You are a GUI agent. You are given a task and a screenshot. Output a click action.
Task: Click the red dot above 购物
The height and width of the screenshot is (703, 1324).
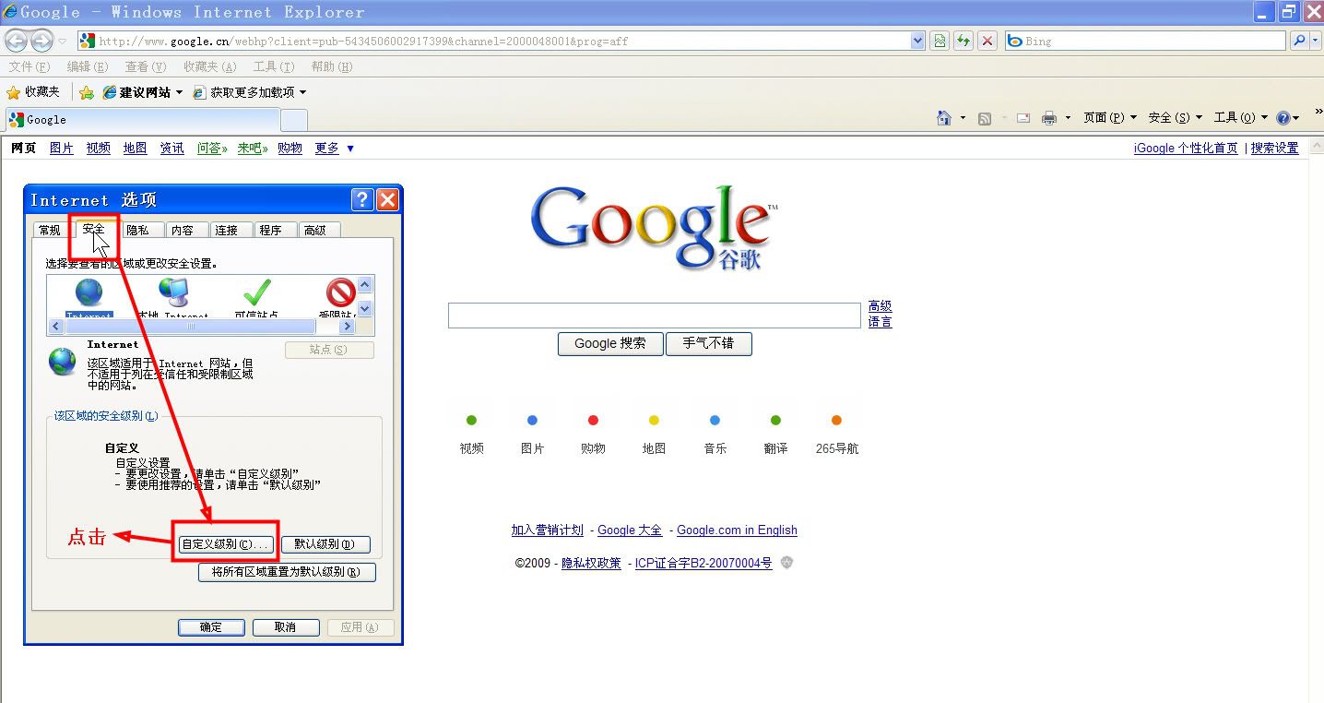593,420
